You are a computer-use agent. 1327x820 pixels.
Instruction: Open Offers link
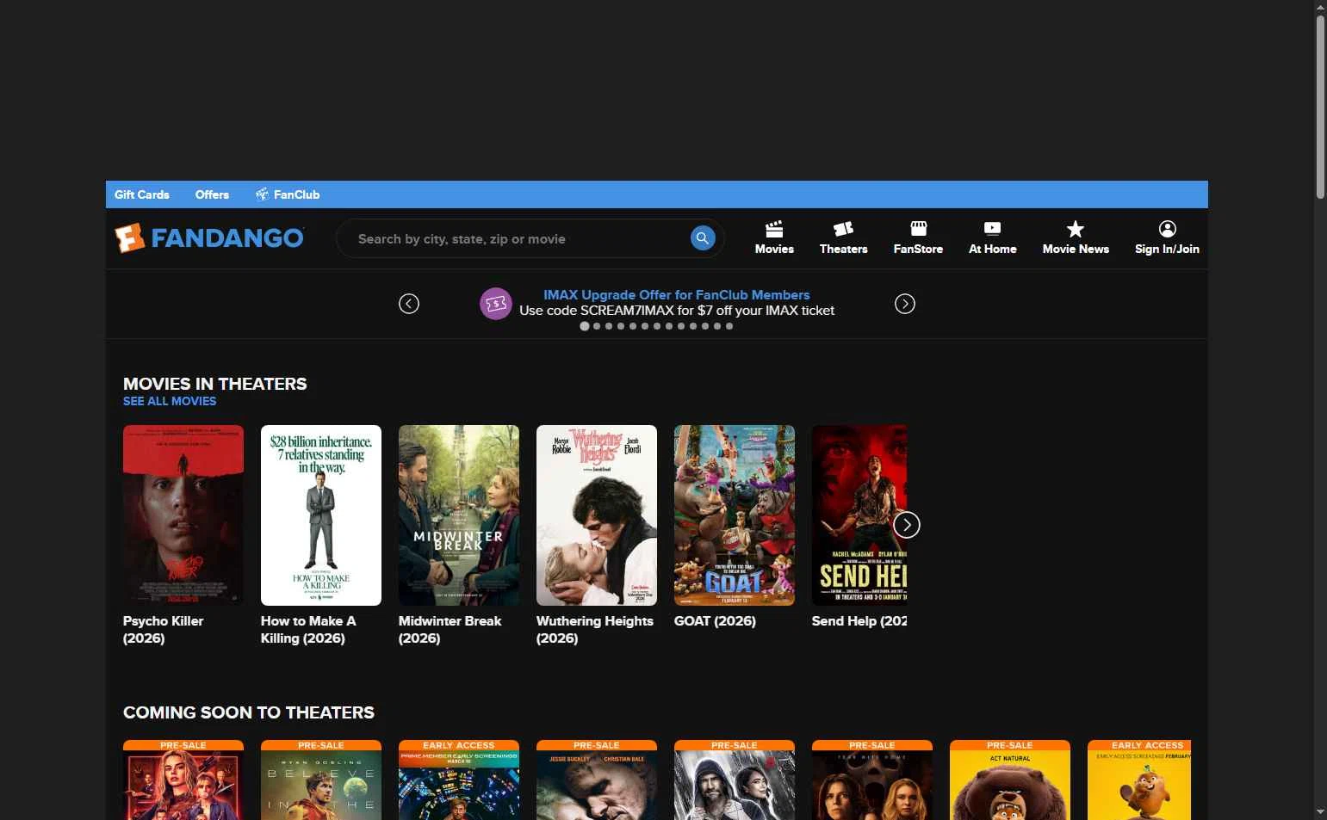coord(212,194)
